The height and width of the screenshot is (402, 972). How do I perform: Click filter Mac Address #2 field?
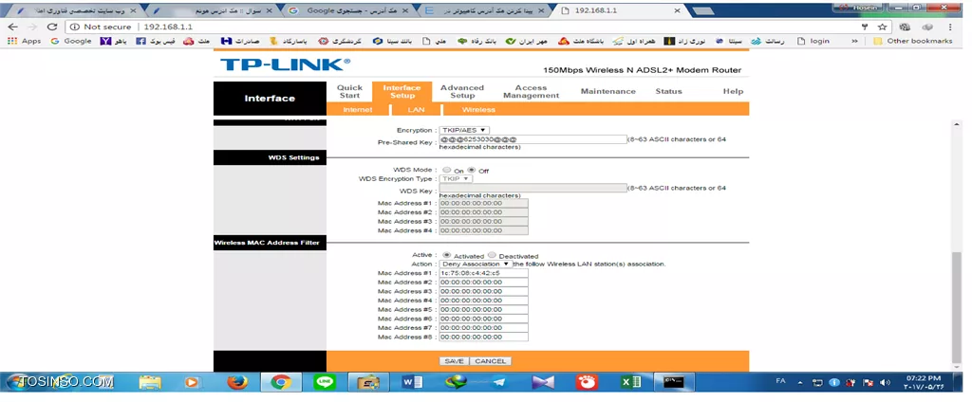click(x=483, y=282)
